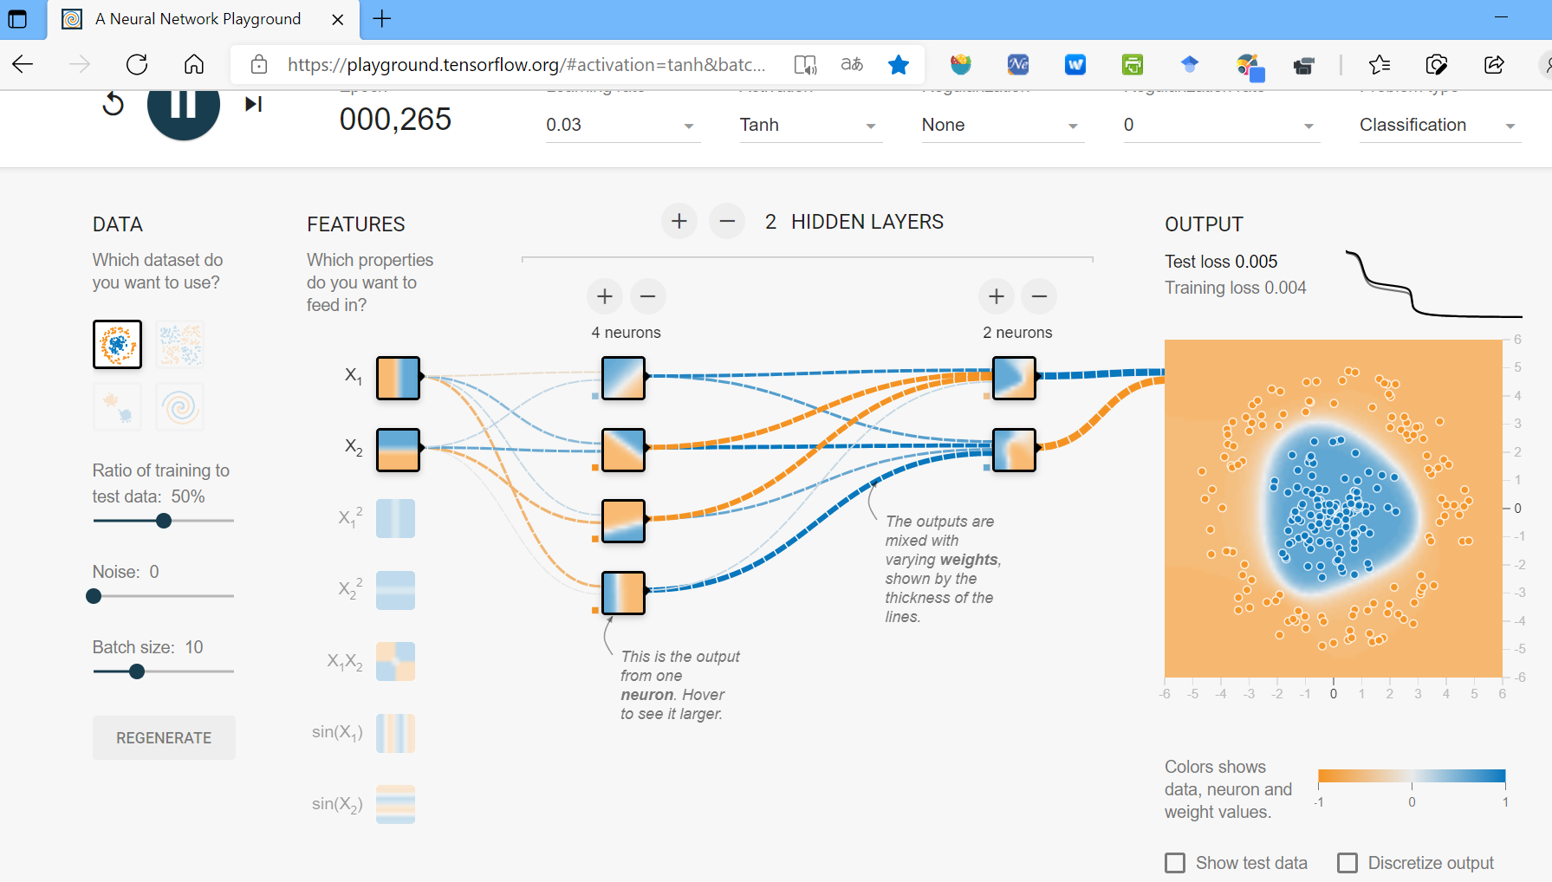1552x882 pixels.
Task: Pause the training with the pause button
Action: (183, 106)
